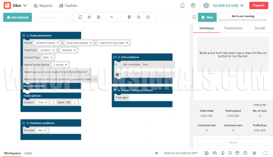The width and height of the screenshot is (273, 157).
Task: Uncheck restart last trade on error
Action: click(x=95, y=79)
